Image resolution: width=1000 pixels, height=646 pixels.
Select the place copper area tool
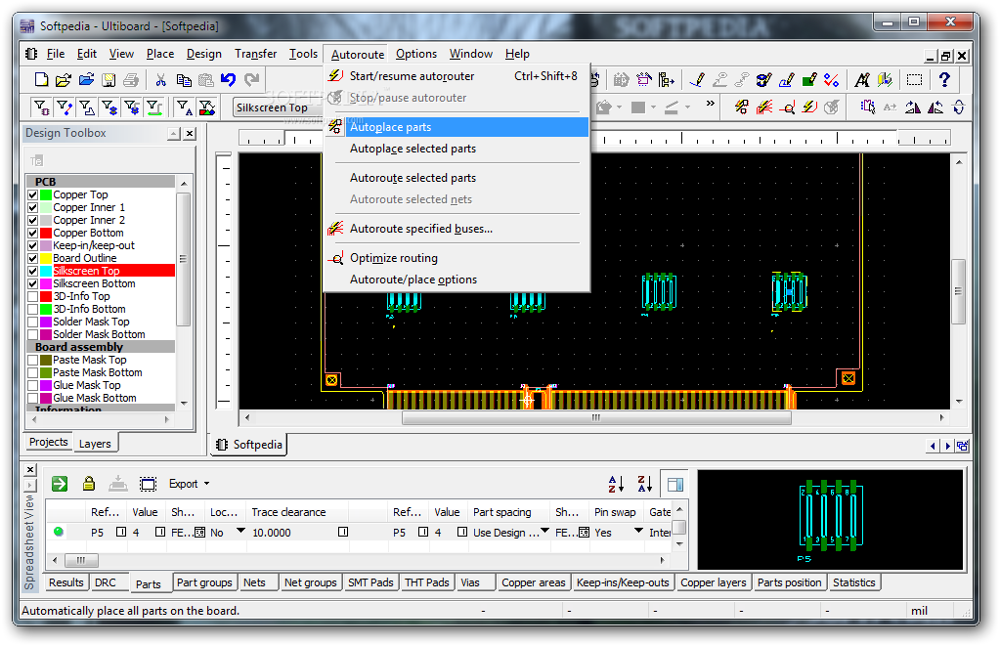point(808,80)
